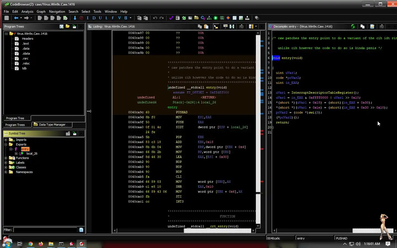Click the open tree folder icon in Program Trees

coord(68,26)
